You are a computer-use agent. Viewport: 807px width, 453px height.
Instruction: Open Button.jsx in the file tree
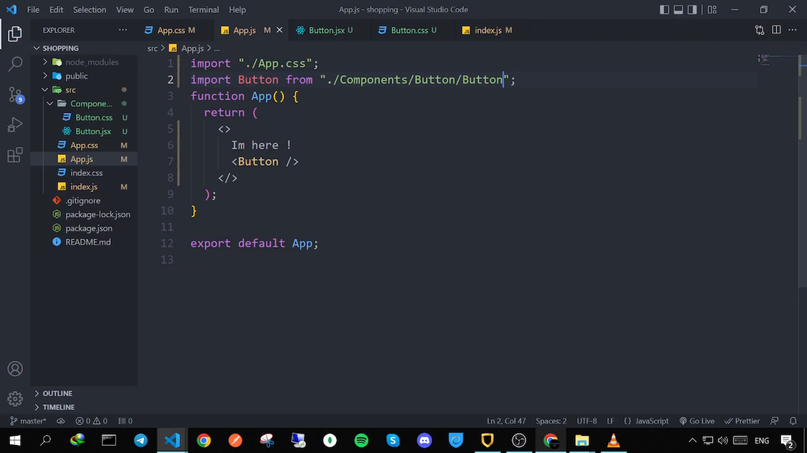[93, 131]
